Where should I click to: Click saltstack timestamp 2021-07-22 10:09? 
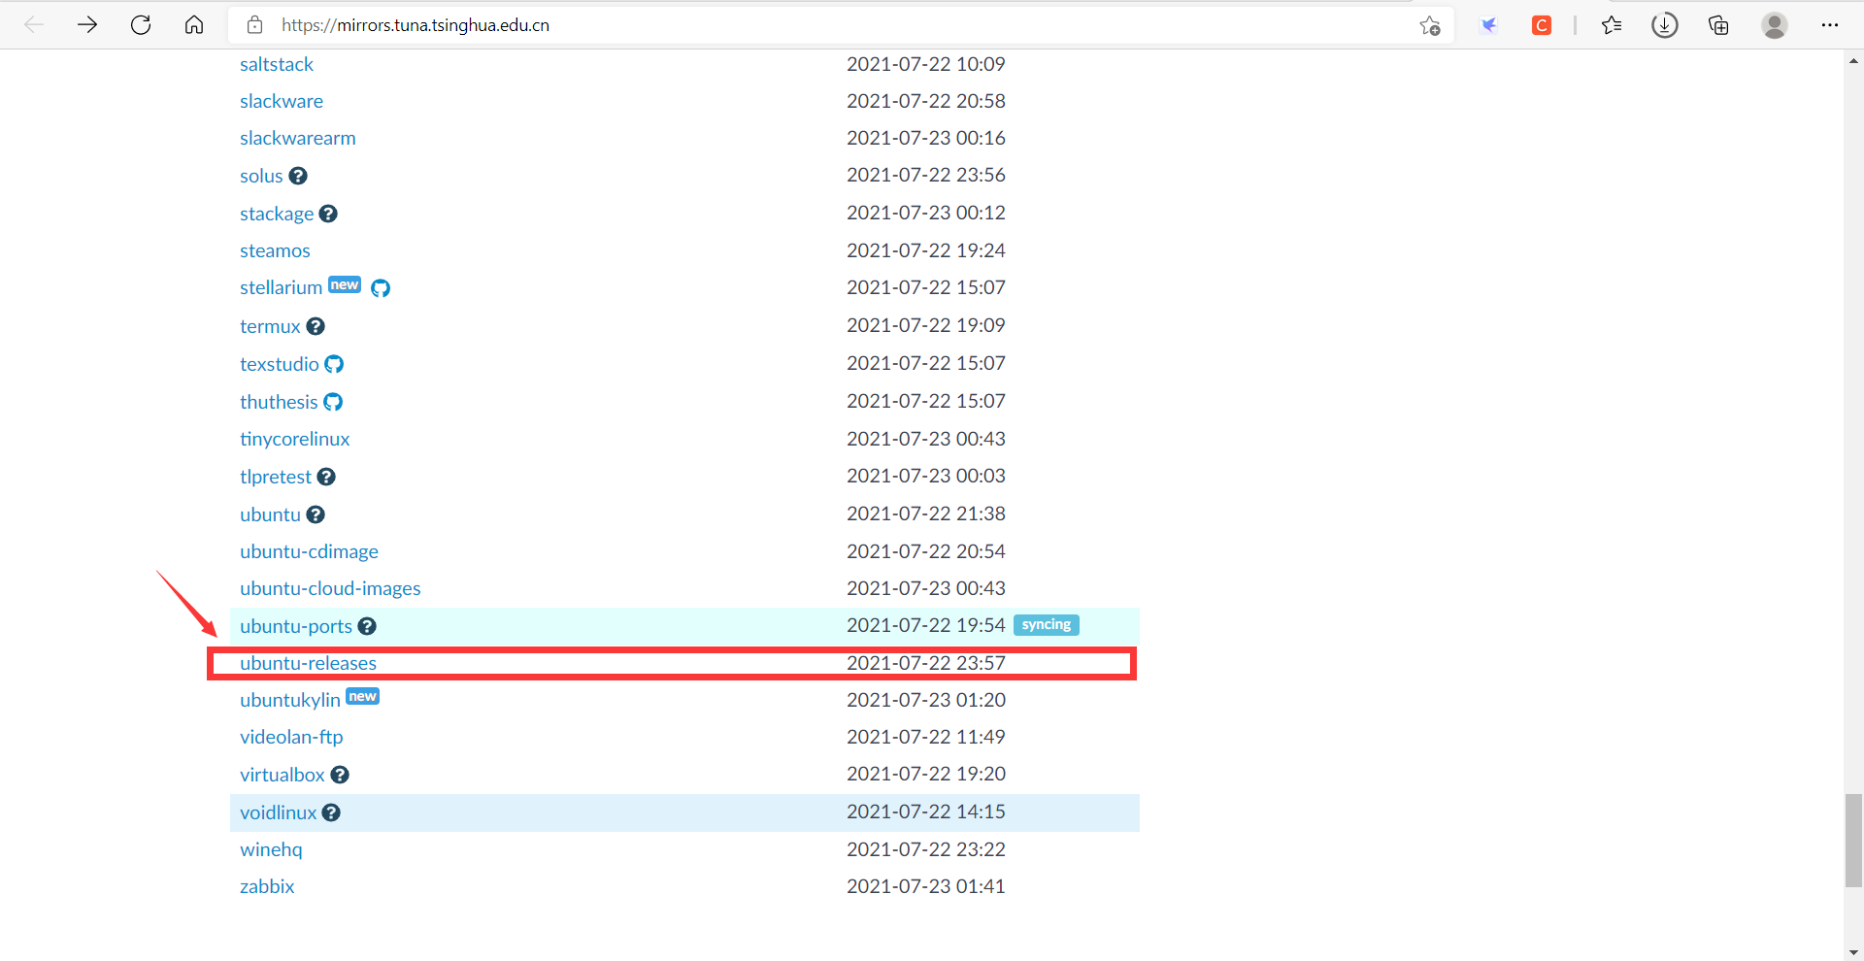click(x=926, y=64)
